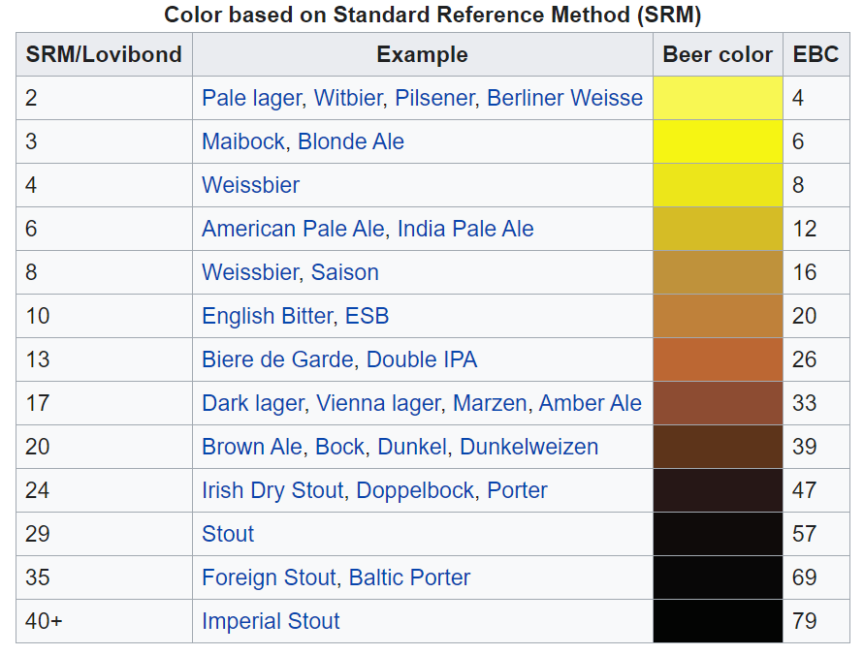
Task: Open the Imperial Stout link
Action: 271,621
